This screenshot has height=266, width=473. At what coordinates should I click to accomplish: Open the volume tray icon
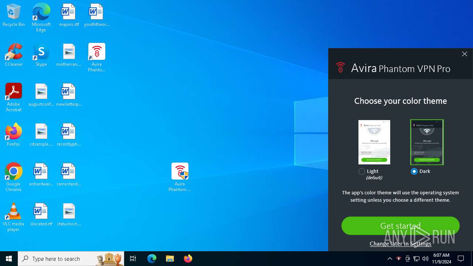click(425, 259)
